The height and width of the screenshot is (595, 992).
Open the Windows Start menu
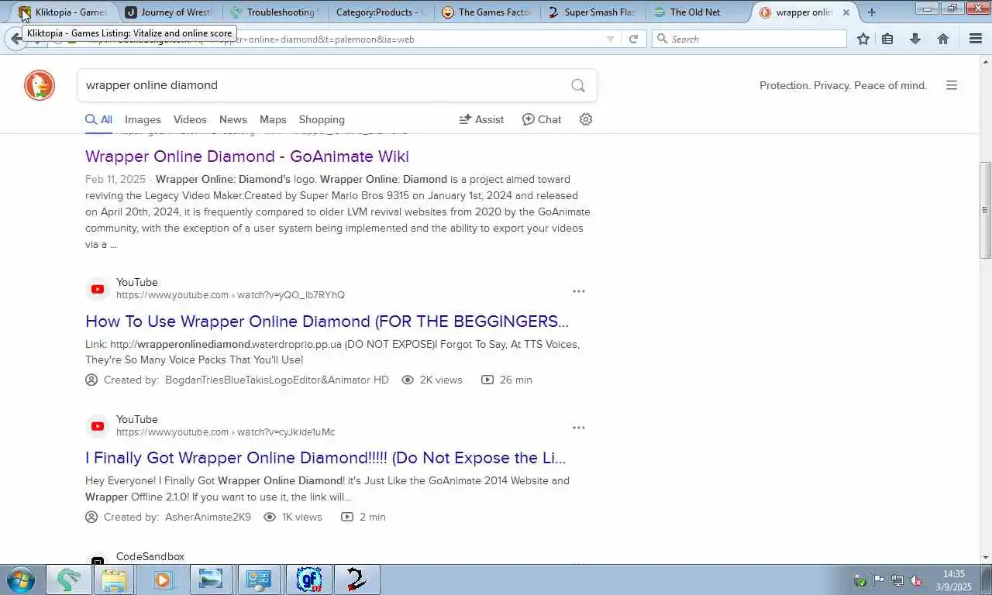(20, 580)
